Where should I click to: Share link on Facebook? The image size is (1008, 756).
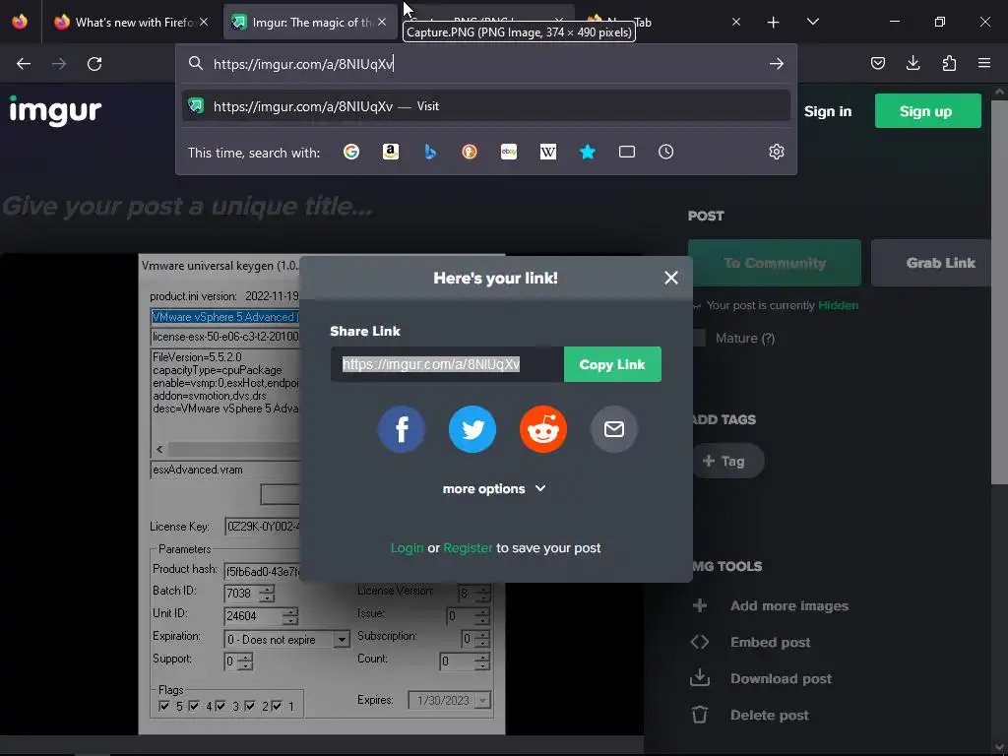click(402, 429)
